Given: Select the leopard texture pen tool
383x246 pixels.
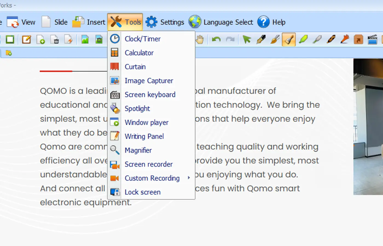Looking at the screenshot, I should [331, 40].
